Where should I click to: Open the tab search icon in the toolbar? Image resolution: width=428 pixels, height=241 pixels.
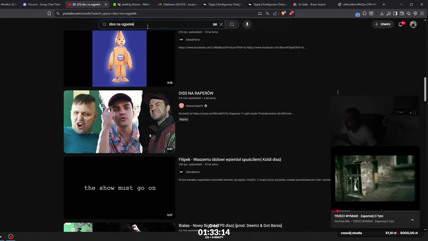(371, 13)
